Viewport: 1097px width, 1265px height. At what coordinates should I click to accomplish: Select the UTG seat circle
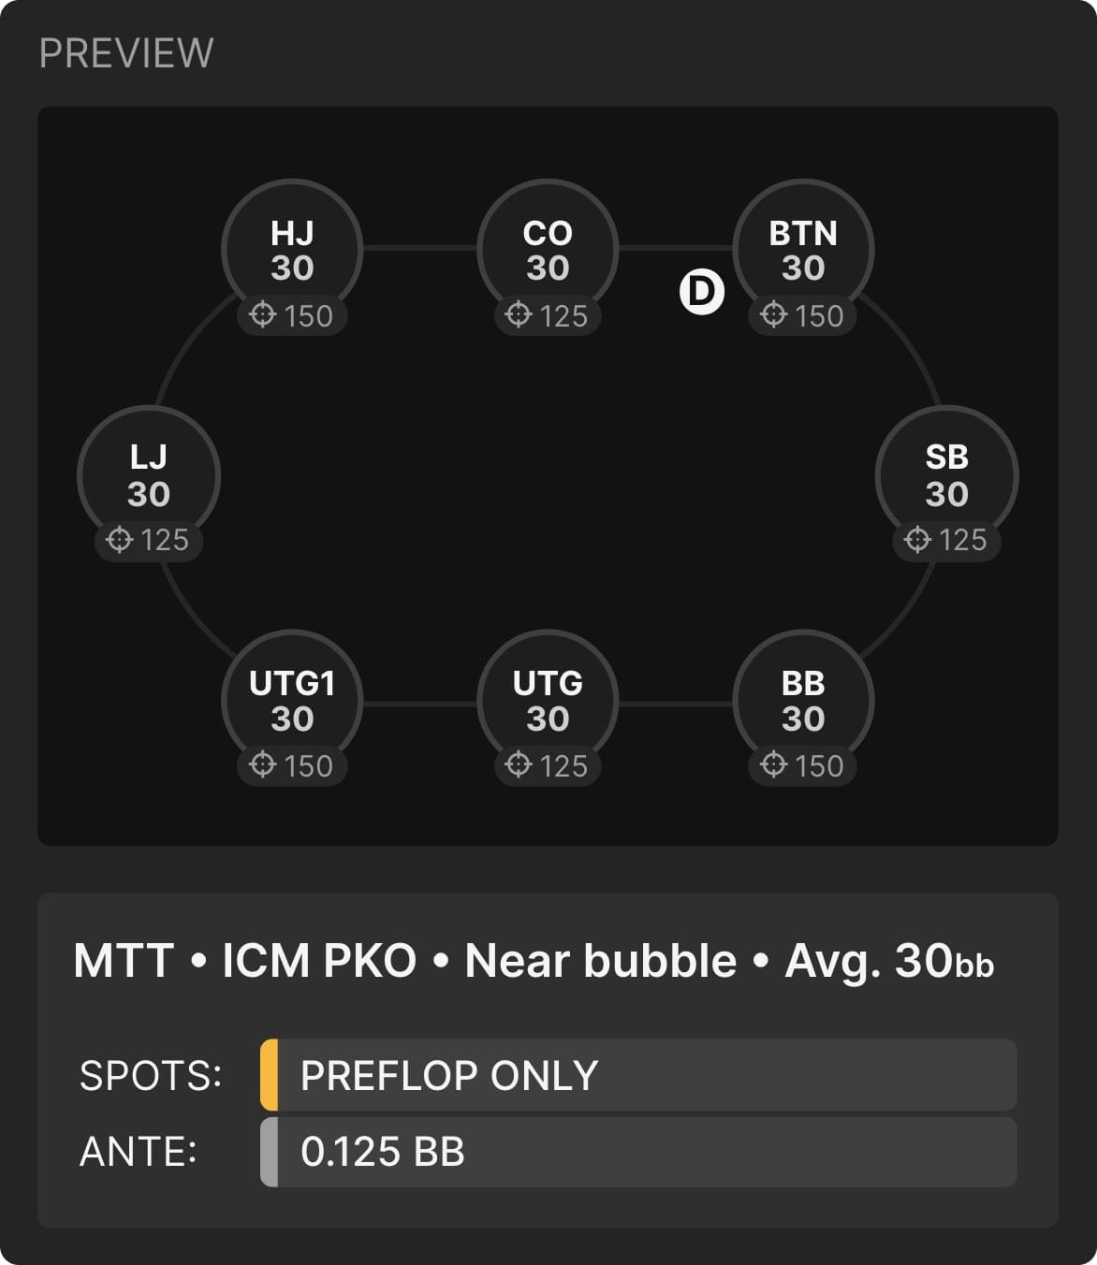548,701
